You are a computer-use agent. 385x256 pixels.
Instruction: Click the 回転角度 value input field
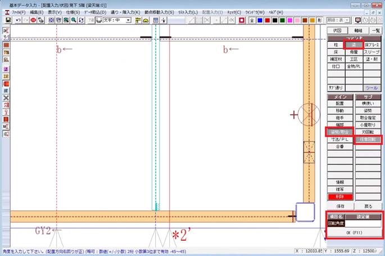pos(363,223)
